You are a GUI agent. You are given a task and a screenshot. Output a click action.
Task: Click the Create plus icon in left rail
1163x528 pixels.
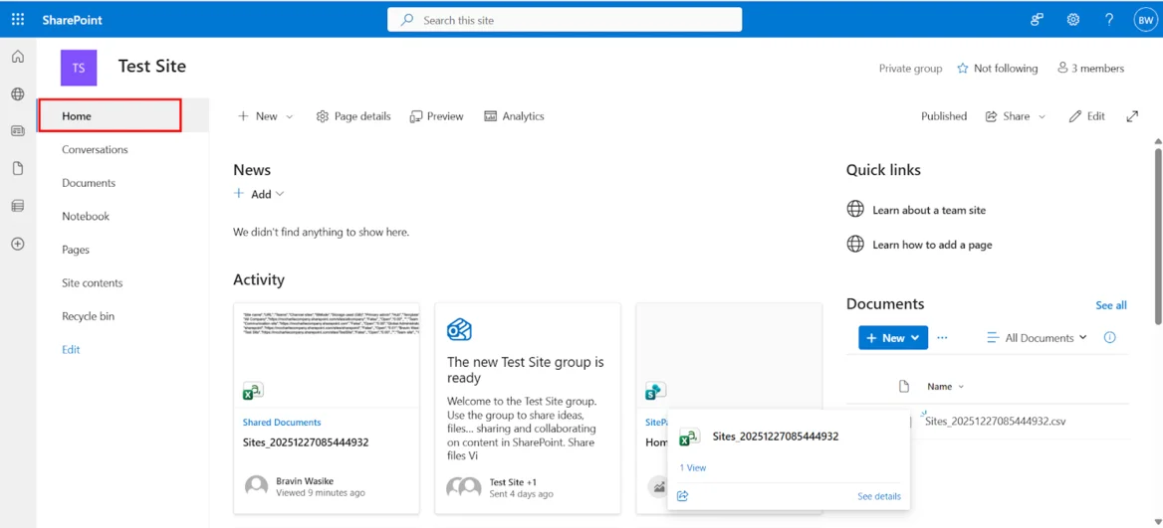[x=18, y=244]
